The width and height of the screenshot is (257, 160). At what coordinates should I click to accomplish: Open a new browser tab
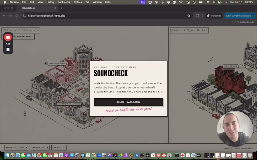tap(62, 8)
